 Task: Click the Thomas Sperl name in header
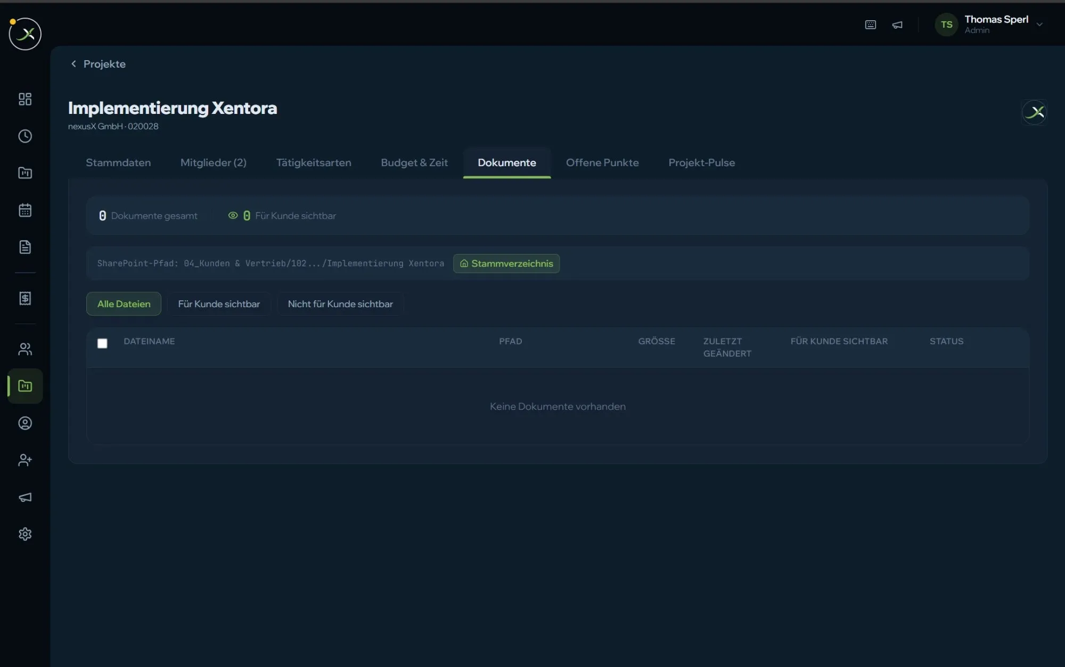[996, 19]
